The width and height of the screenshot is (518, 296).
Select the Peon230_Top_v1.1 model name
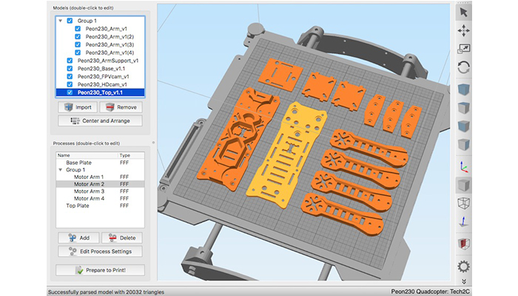click(x=100, y=92)
